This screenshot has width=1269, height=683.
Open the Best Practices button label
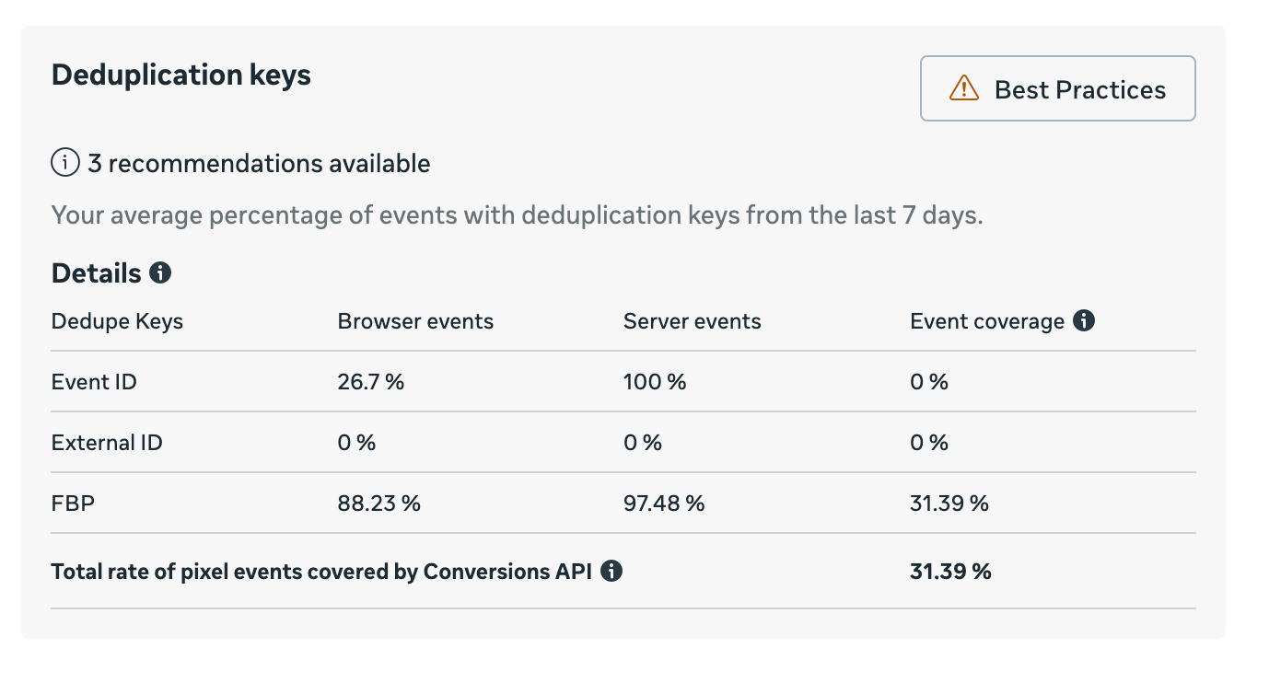coord(1079,89)
